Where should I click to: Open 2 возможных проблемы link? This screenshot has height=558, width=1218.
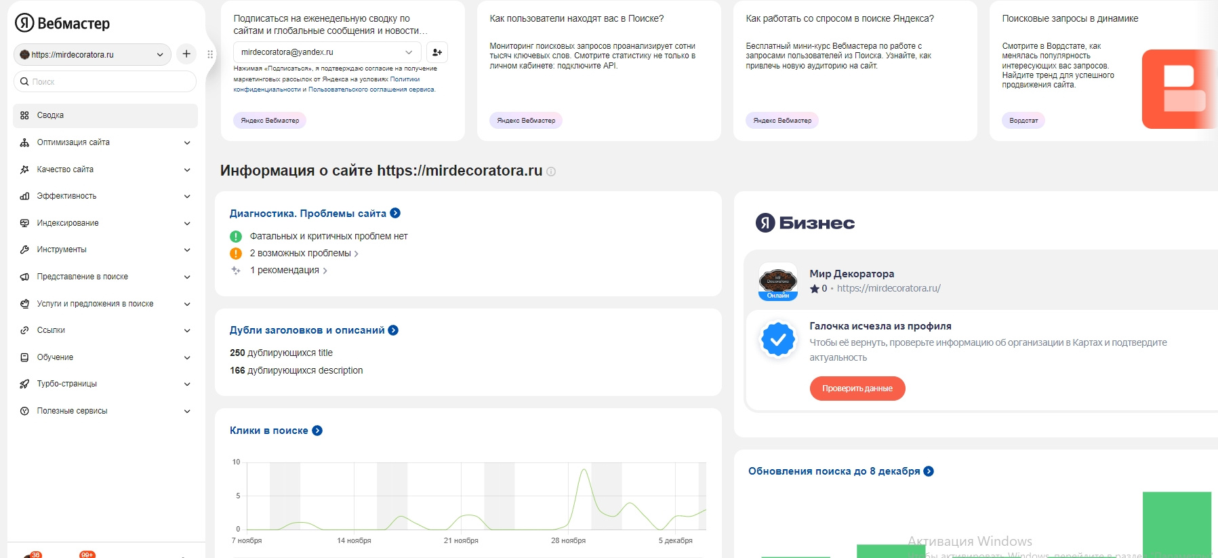click(x=304, y=254)
